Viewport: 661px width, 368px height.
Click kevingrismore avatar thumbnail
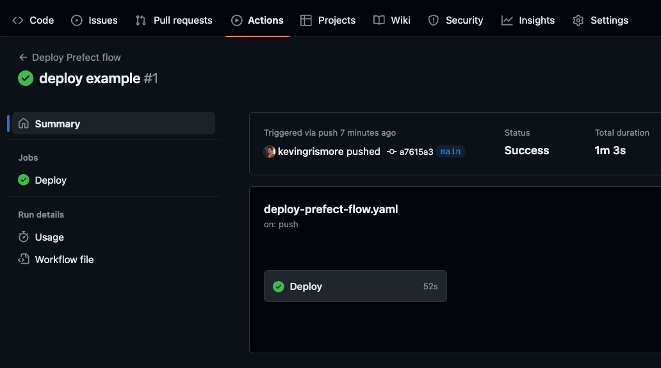coord(270,152)
